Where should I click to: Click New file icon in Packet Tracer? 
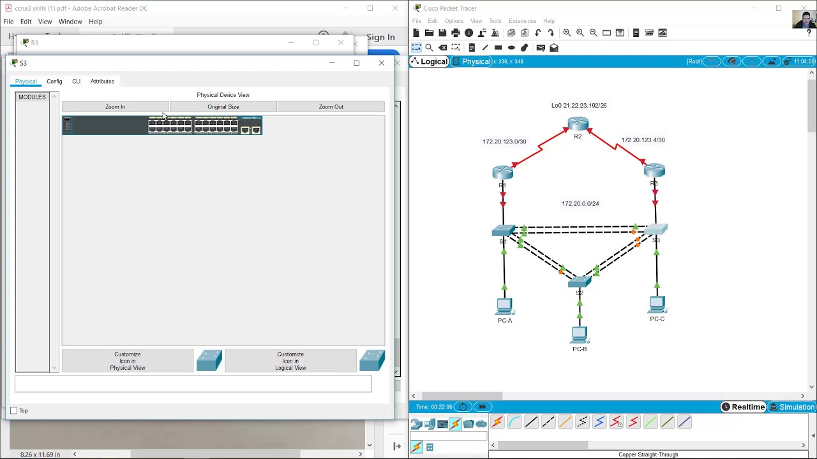pyautogui.click(x=416, y=33)
